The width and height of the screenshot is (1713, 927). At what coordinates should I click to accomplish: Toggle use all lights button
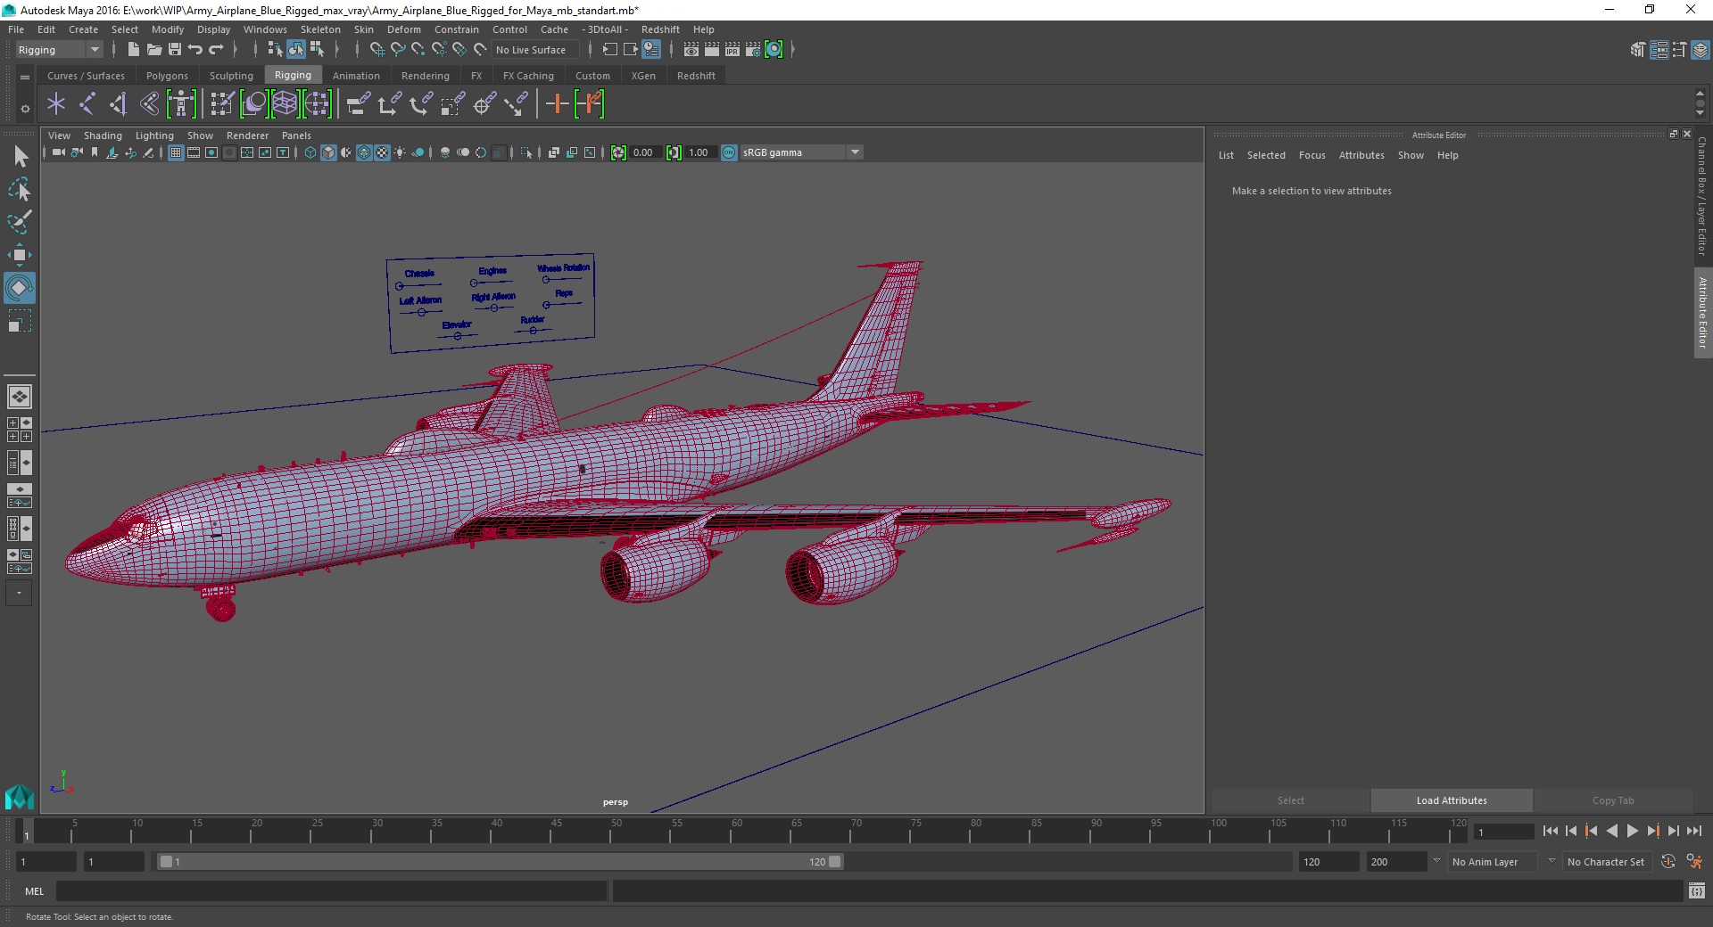coord(400,152)
